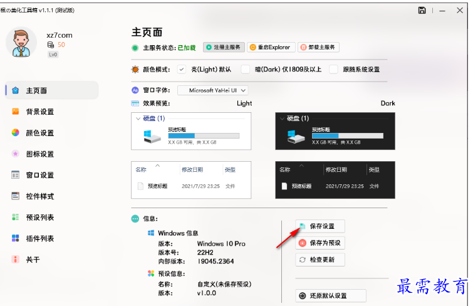Click the 预设列表 list icon
Image resolution: width=473 pixels, height=306 pixels.
[x=16, y=218]
